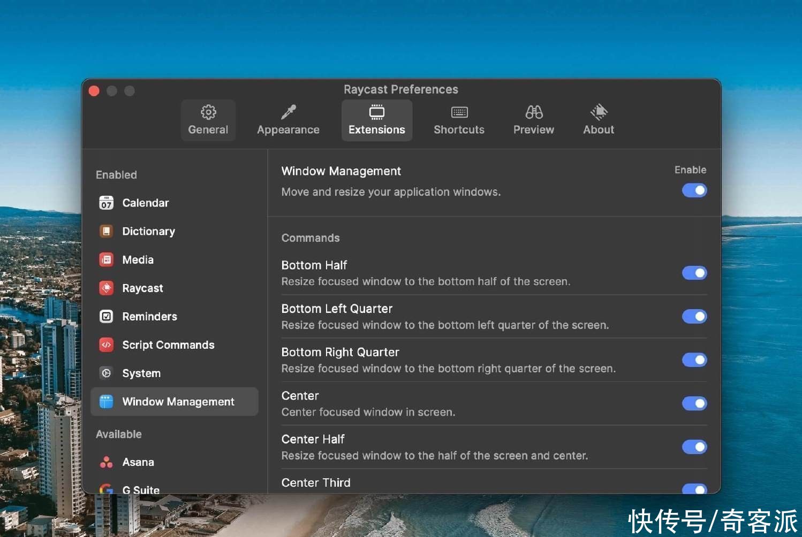Toggle the Center Third command switch
Screen dimensions: 802x537
click(694, 489)
